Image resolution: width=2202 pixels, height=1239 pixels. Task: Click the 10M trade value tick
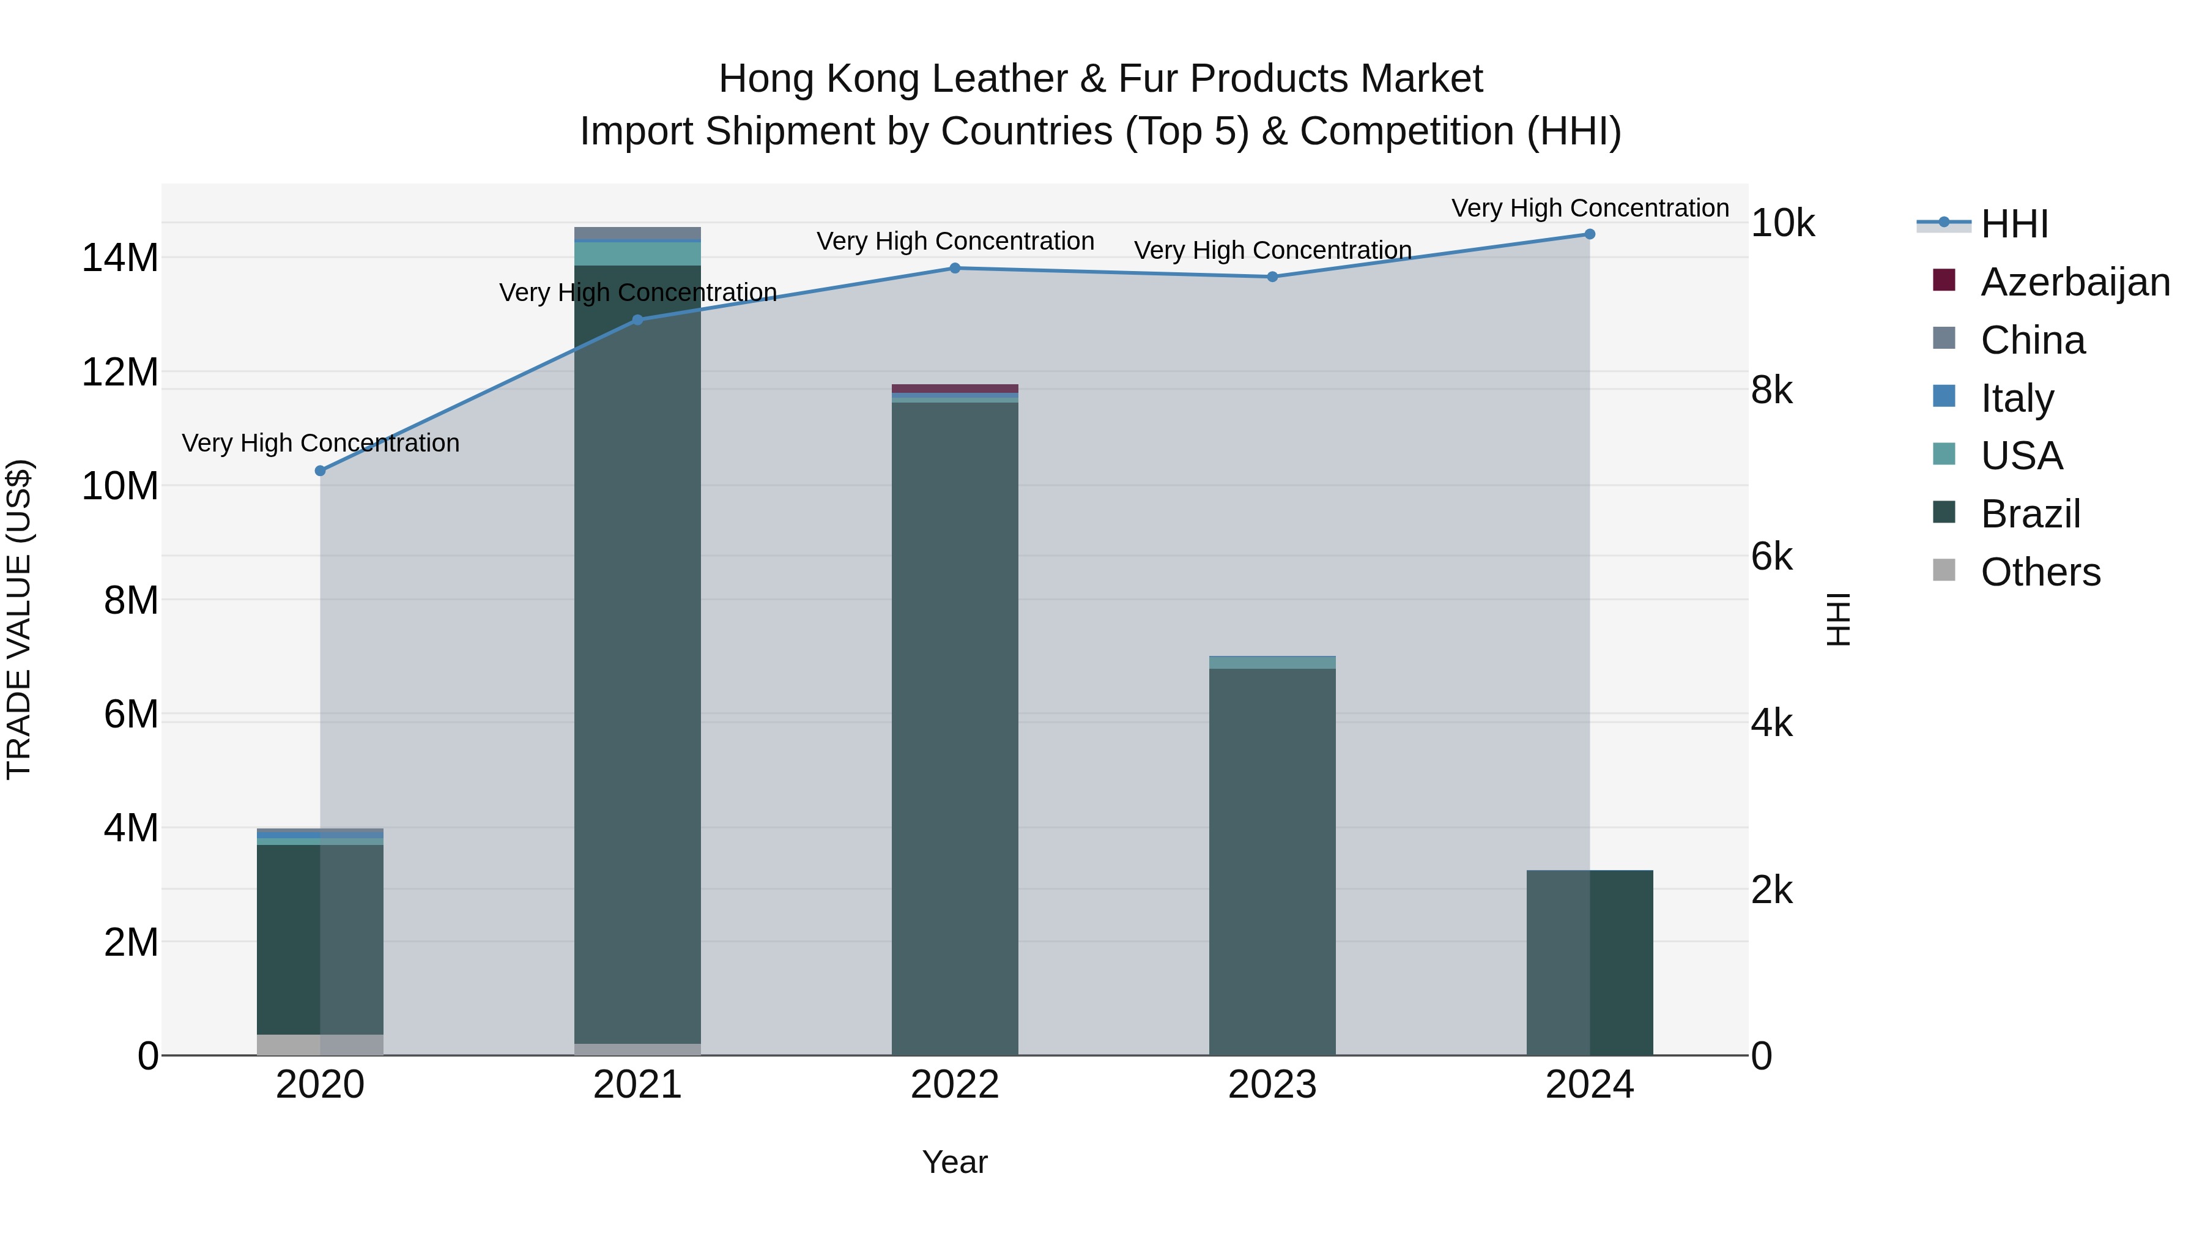point(120,486)
